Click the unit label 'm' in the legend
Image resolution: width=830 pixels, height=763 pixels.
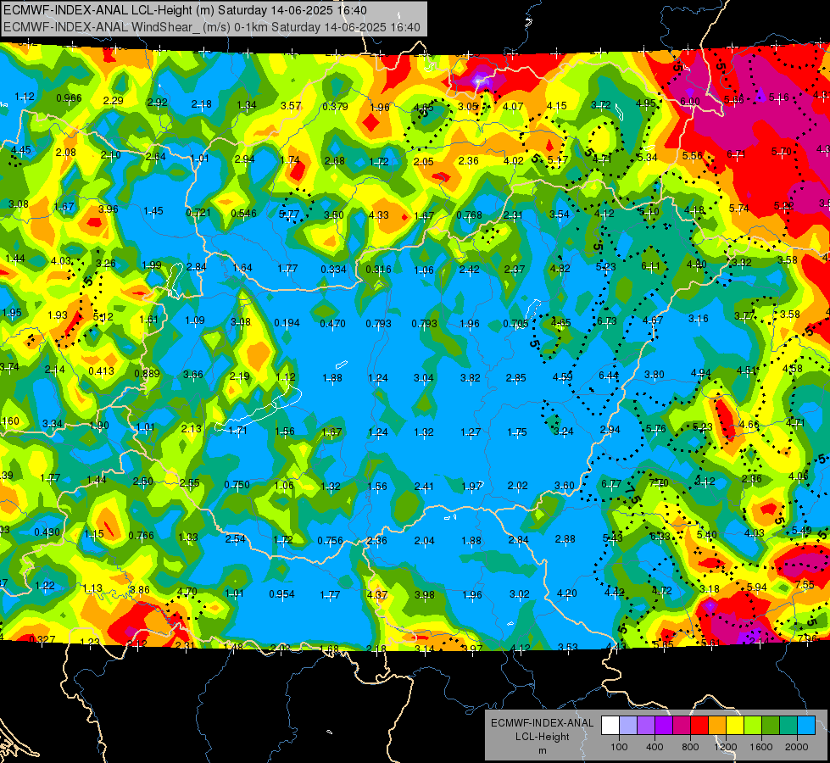[542, 750]
